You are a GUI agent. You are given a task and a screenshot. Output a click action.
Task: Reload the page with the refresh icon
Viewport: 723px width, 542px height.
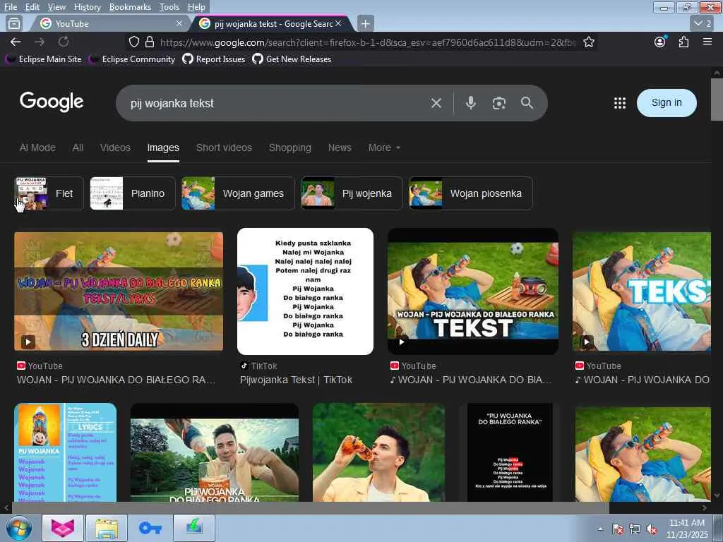click(63, 42)
